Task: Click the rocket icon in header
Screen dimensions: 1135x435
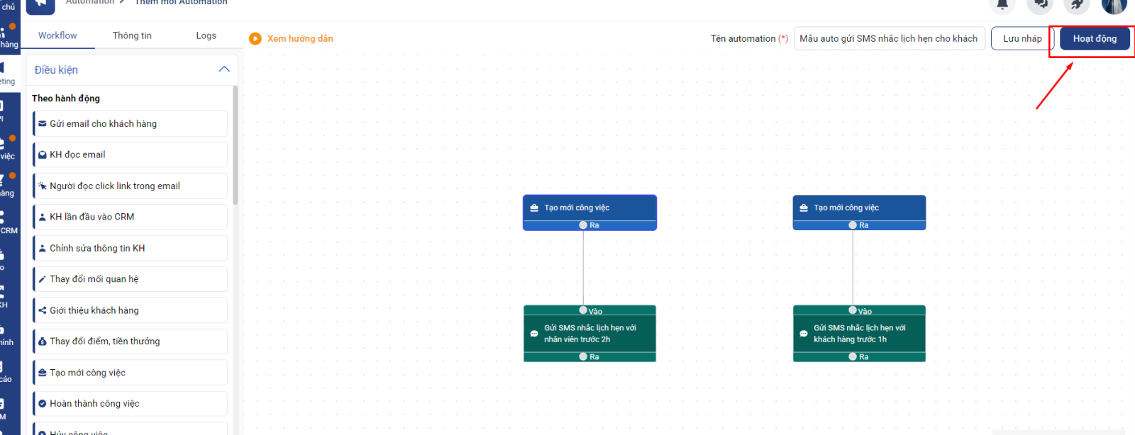Action: coord(1077,5)
